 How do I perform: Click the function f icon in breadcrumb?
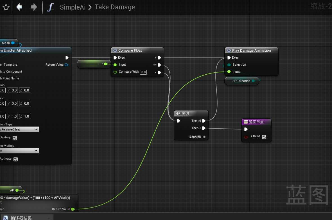pyautogui.click(x=50, y=7)
